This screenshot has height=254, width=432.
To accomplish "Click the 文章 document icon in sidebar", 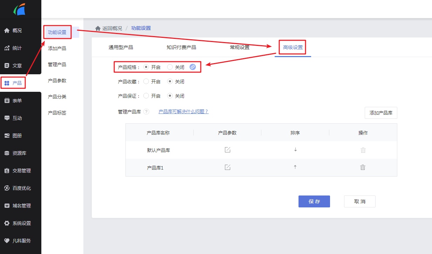I will pos(7,66).
